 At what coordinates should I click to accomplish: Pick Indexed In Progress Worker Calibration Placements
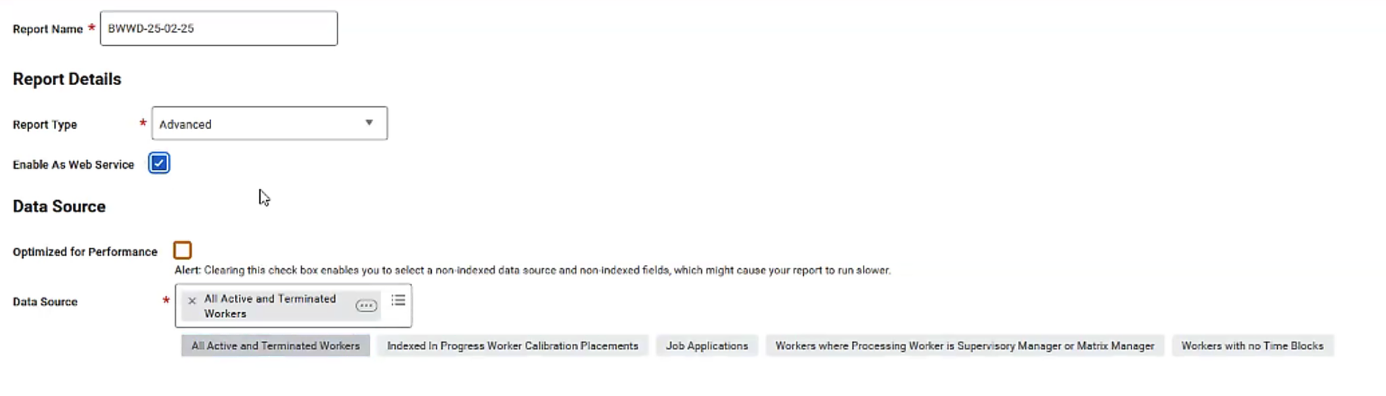click(x=512, y=346)
